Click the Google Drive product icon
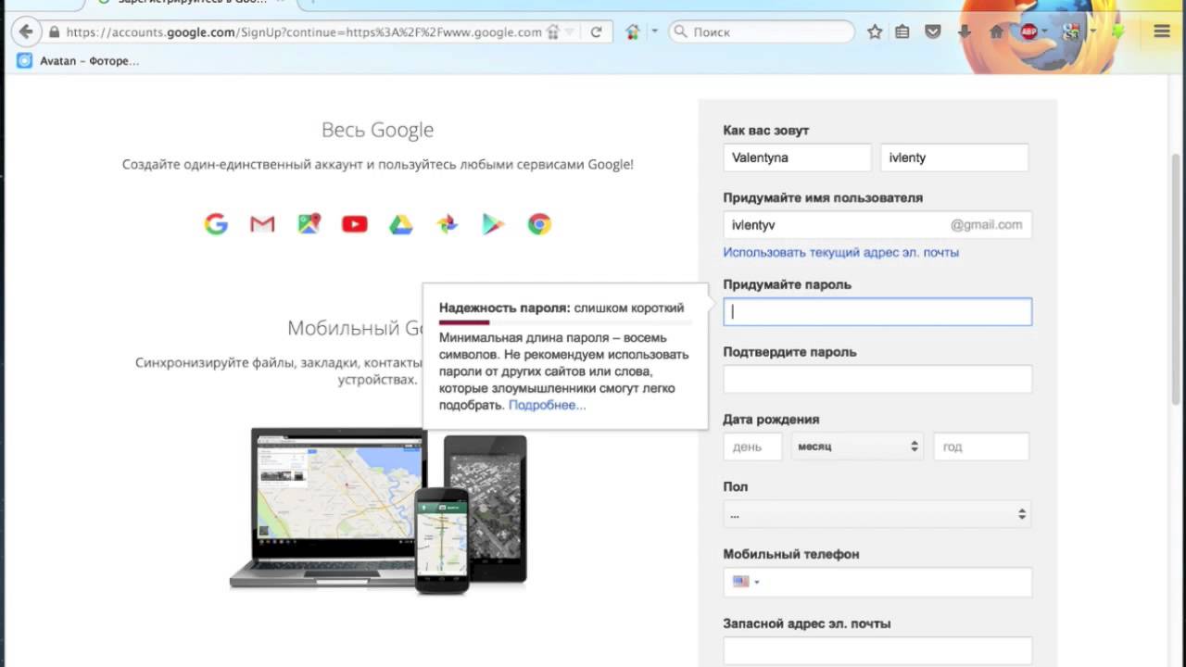 point(400,224)
